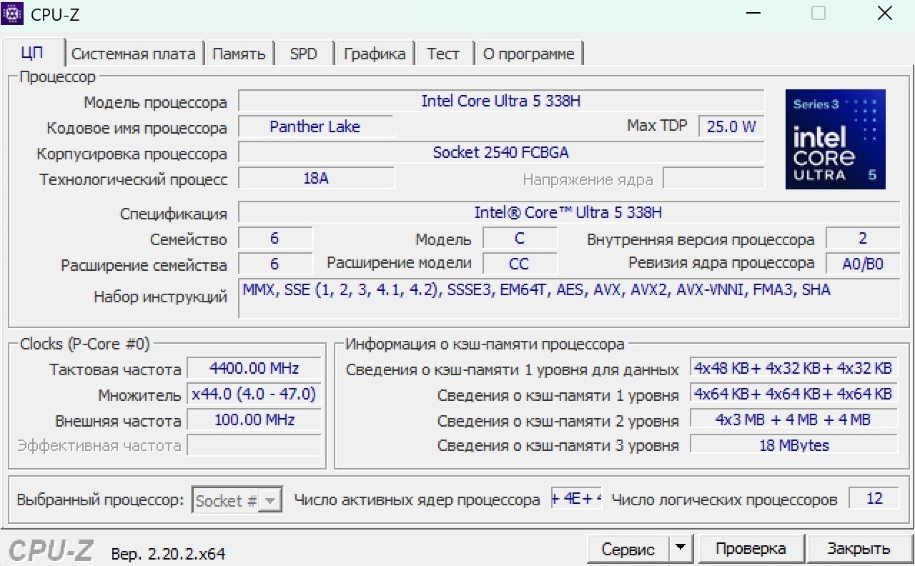Click the Спецификация field Intel® Core™ Ultra 5 338H
The image size is (915, 566).
pyautogui.click(x=569, y=213)
